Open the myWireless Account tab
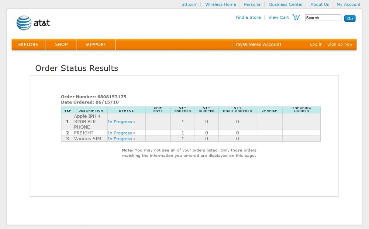The width and height of the screenshot is (369, 229). tap(259, 45)
